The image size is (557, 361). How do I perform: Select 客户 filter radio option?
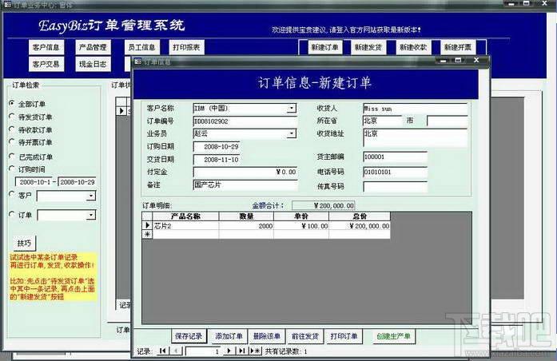12,195
